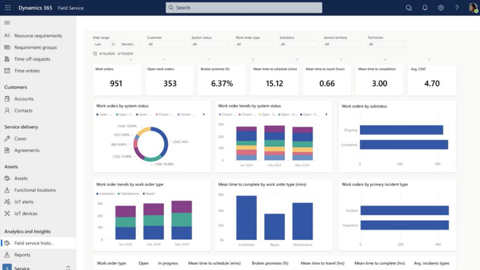Image resolution: width=480 pixels, height=270 pixels.
Task: Open Help using the question mark button
Action: 456,7
